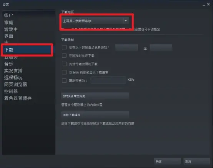The image size is (213, 168).
Task: Cancel changes with 取消 button
Action: coord(197,161)
